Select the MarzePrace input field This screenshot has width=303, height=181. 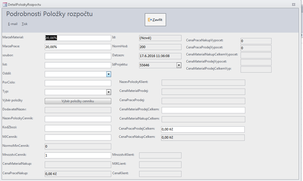(x=78, y=47)
